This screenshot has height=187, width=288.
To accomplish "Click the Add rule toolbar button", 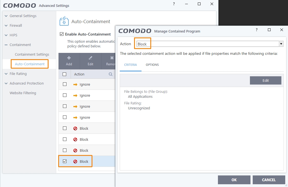I will click(x=69, y=61).
